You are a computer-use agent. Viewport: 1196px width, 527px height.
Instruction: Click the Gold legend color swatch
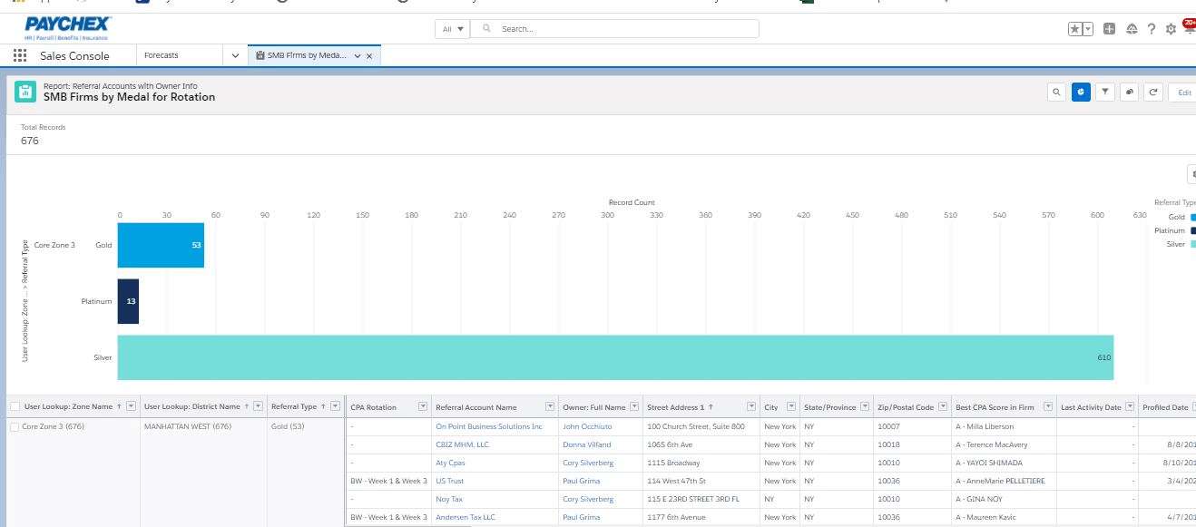[1192, 218]
